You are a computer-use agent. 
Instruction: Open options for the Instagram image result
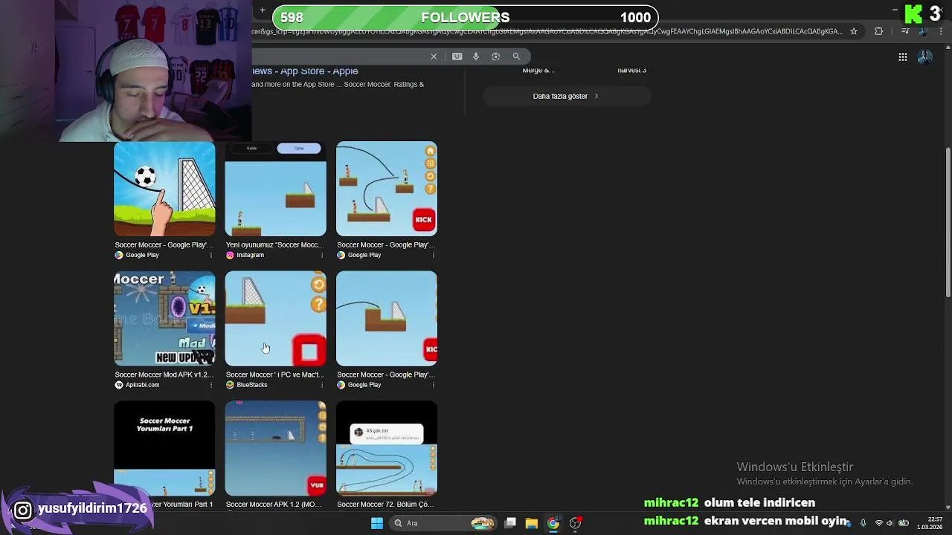pyautogui.click(x=321, y=255)
